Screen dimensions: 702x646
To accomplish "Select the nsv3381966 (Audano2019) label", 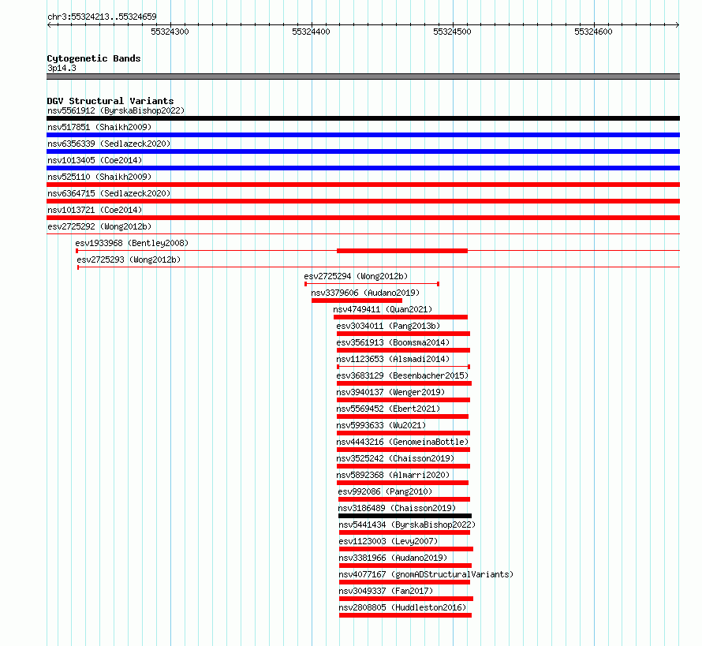I will coord(393,558).
